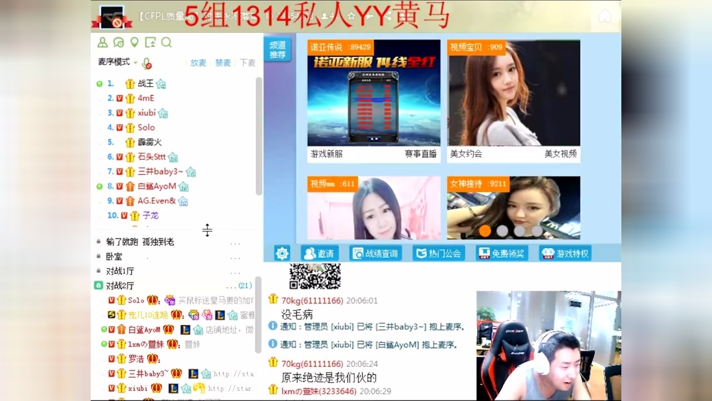Click the gamepad badge next to xiubi in channel list
Viewport: 712px width, 401px height.
point(199,388)
